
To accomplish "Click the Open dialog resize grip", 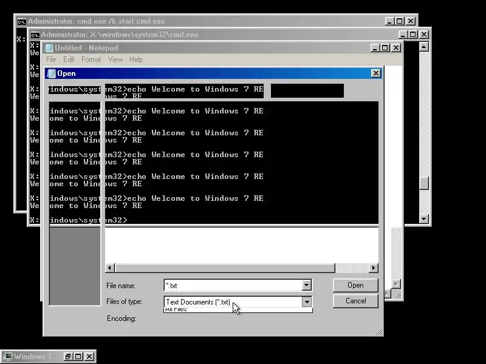I will pyautogui.click(x=378, y=332).
